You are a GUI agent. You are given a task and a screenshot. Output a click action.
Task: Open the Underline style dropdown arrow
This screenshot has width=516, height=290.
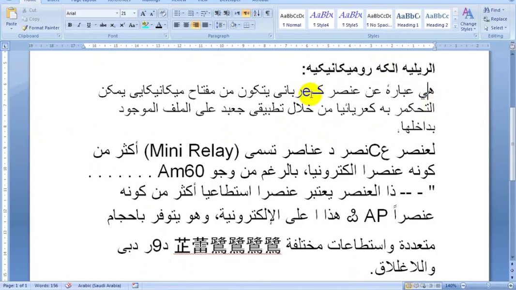(95, 25)
